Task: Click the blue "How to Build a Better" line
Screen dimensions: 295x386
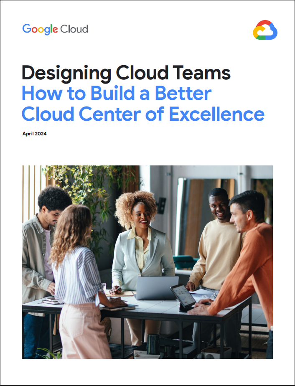Action: [117, 93]
